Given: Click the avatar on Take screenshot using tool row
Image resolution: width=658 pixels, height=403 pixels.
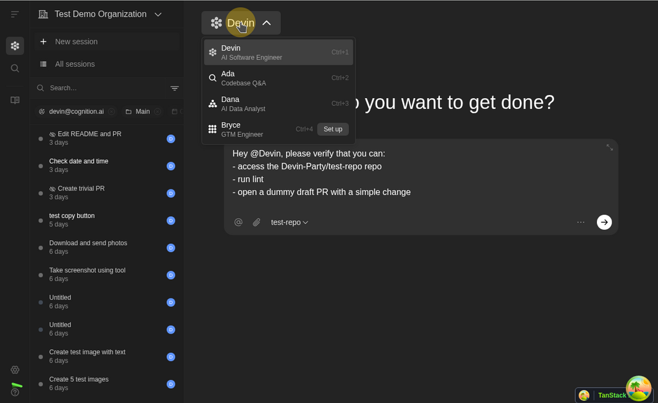Looking at the screenshot, I should click(x=171, y=275).
